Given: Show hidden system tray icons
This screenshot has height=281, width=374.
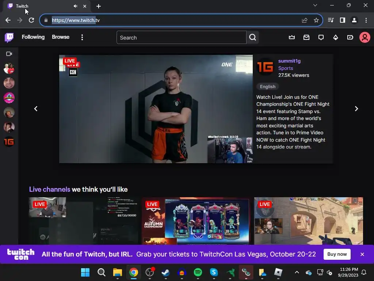Looking at the screenshot, I should pos(297,272).
